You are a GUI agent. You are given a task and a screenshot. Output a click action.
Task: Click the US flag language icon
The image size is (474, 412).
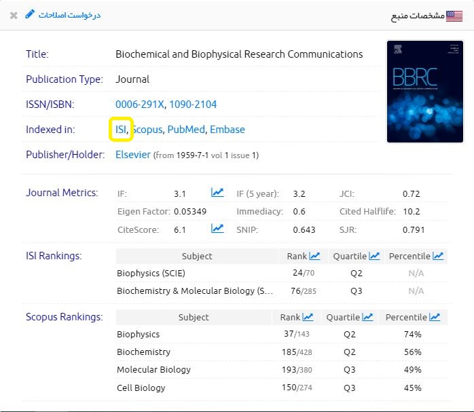point(454,16)
